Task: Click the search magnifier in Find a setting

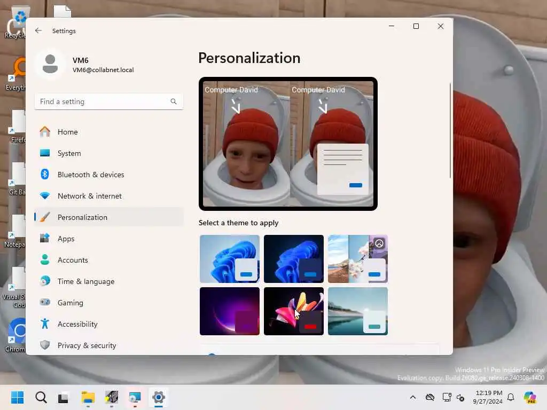Action: tap(174, 101)
